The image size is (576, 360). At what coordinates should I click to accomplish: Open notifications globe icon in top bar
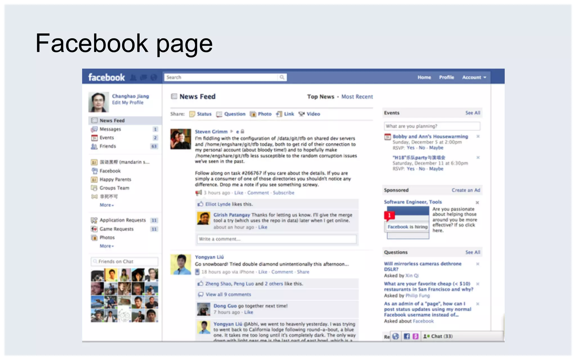(154, 77)
